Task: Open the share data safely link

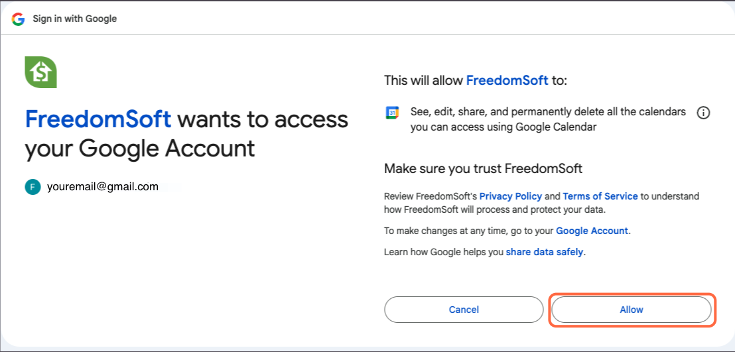Action: [x=544, y=252]
